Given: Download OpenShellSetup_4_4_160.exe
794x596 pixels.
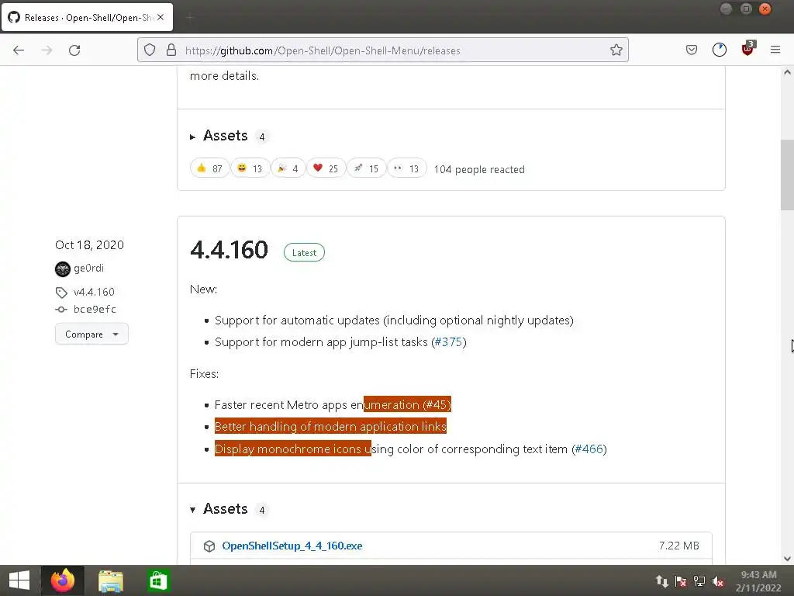Looking at the screenshot, I should tap(292, 546).
